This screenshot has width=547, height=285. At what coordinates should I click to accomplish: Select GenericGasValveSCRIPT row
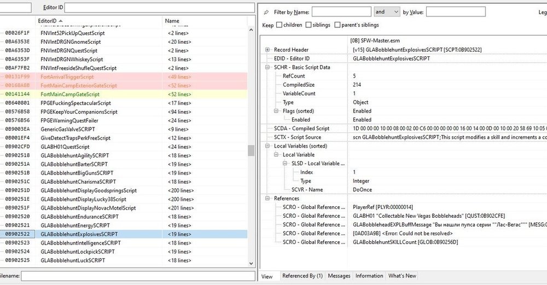pyautogui.click(x=124, y=129)
